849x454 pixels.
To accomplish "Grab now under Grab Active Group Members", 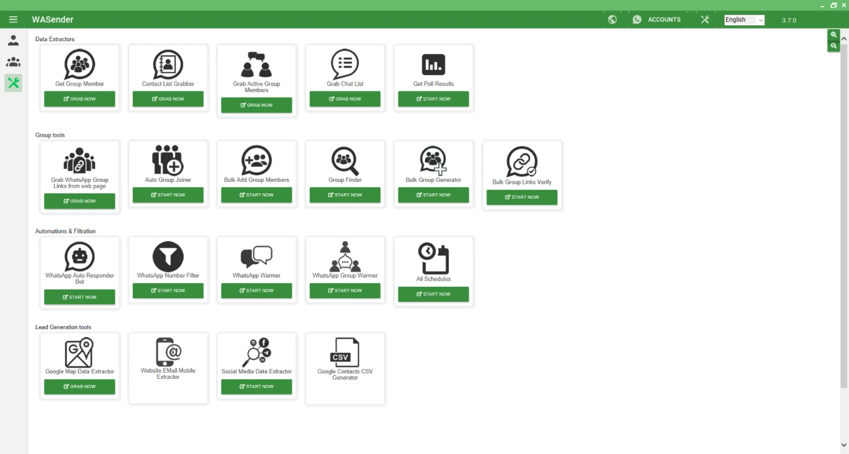I will [x=257, y=105].
